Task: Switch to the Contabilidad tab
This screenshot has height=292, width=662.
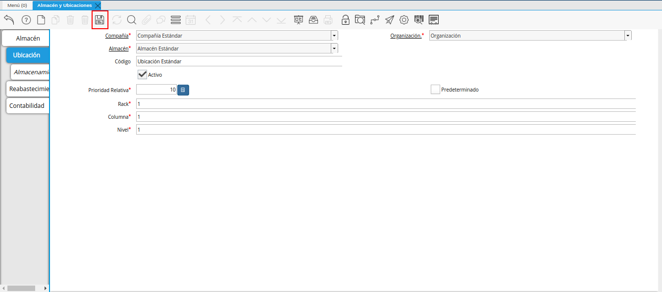Action: [x=27, y=105]
